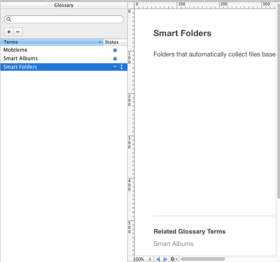Viewport: 280px width, 262px height.
Task: Click the Glossary panel title bar
Action: tap(64, 5)
